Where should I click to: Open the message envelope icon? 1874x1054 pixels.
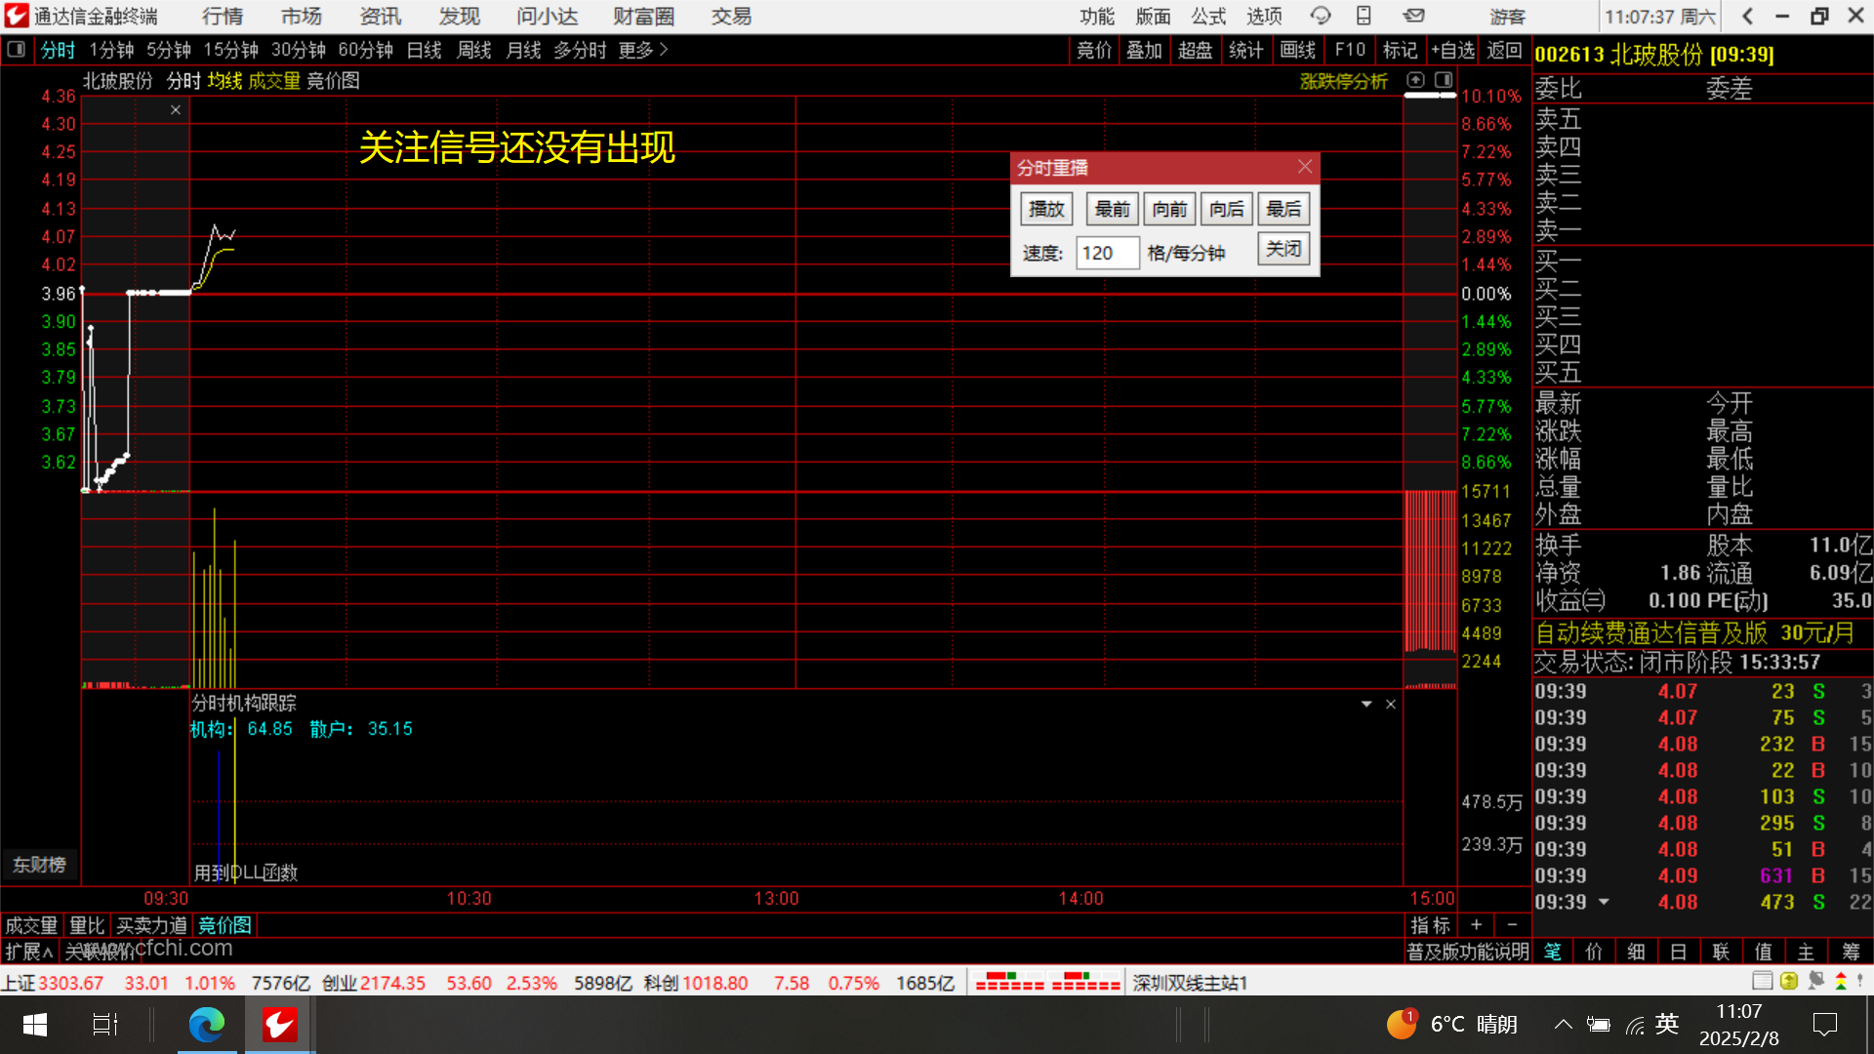1413,16
